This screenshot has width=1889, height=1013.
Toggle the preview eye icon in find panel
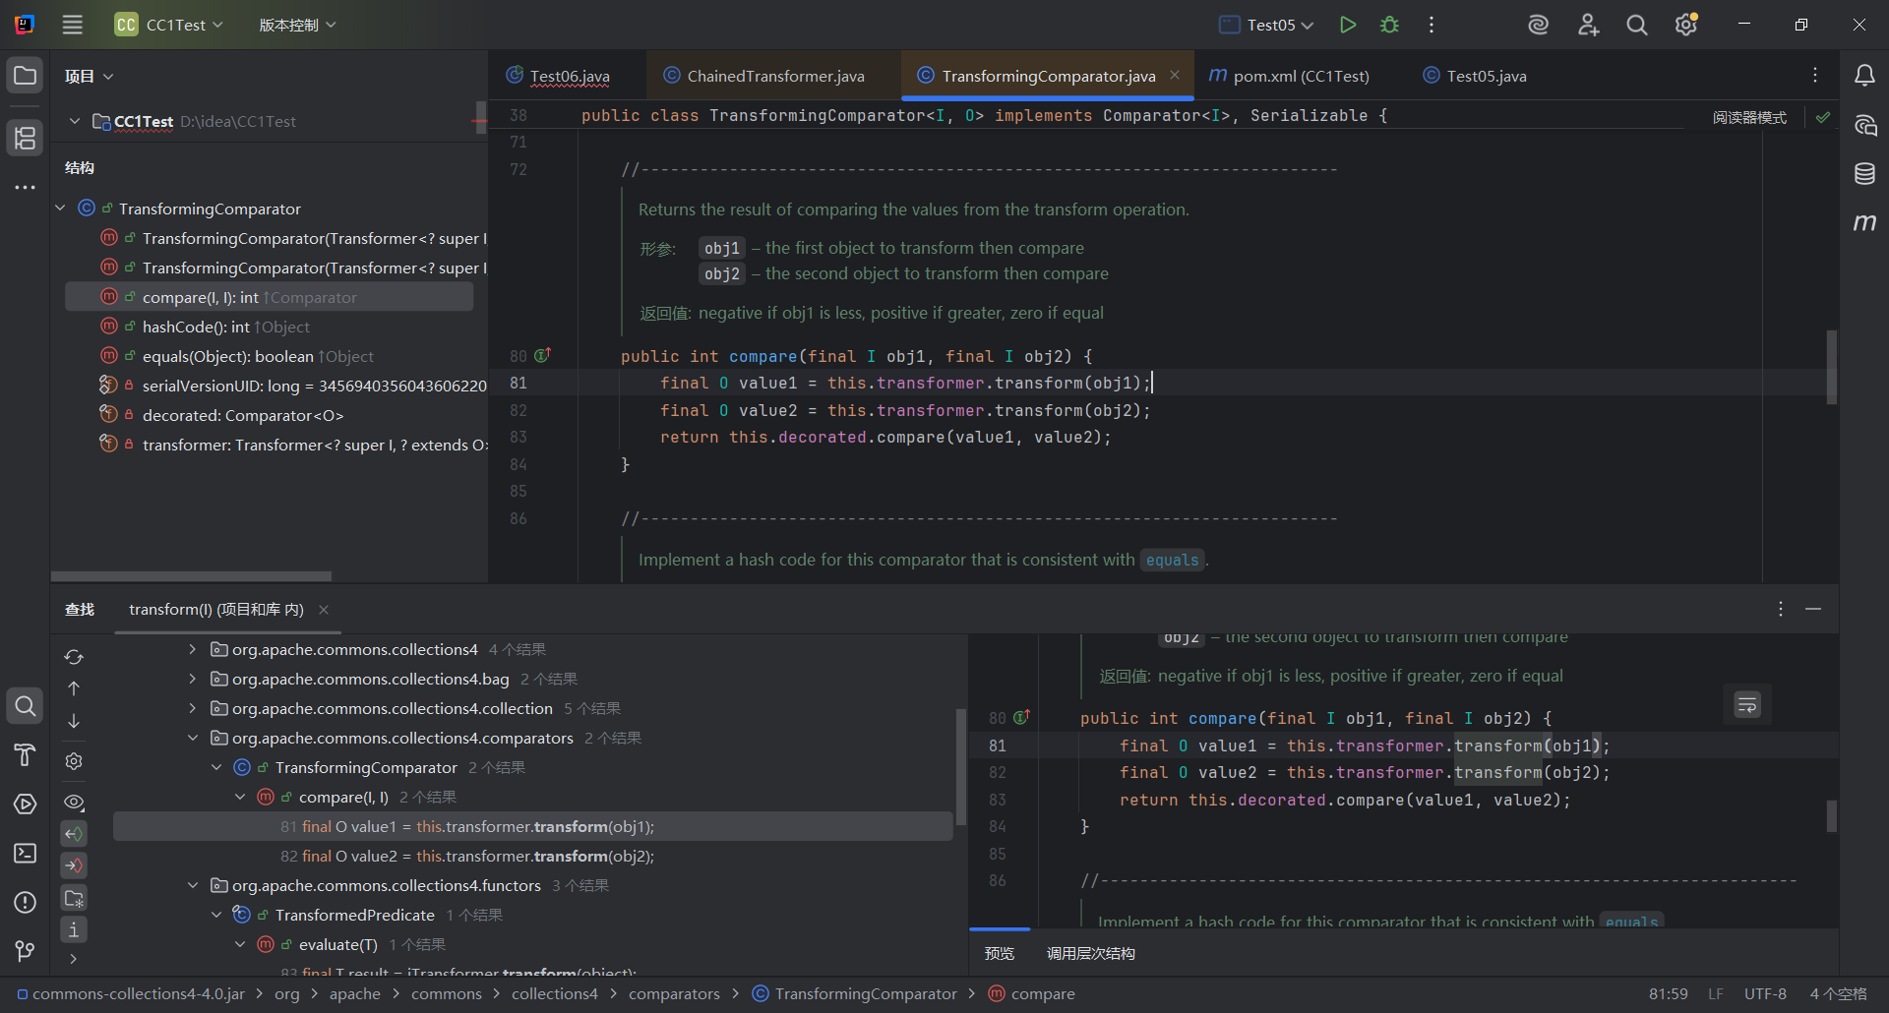click(74, 802)
